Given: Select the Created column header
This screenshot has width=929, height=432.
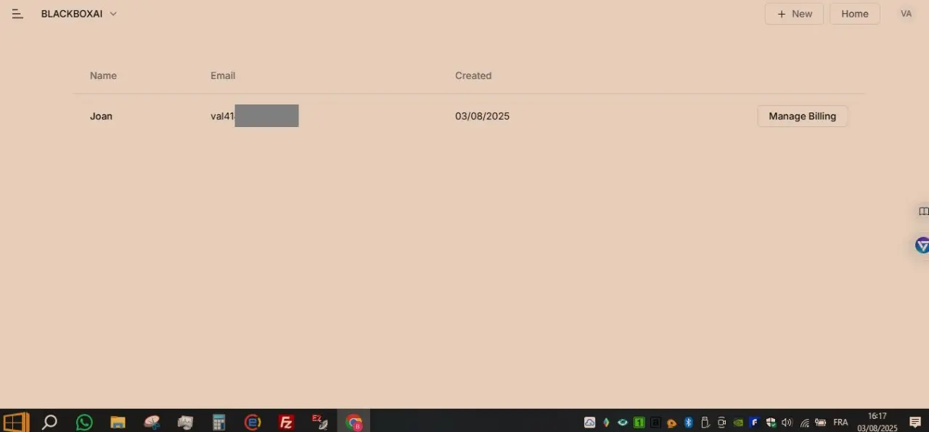Looking at the screenshot, I should 473,76.
